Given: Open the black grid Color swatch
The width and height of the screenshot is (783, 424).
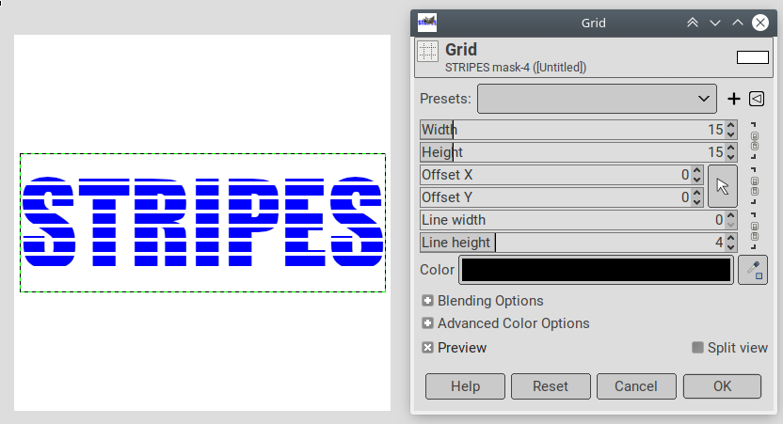Looking at the screenshot, I should coord(597,270).
